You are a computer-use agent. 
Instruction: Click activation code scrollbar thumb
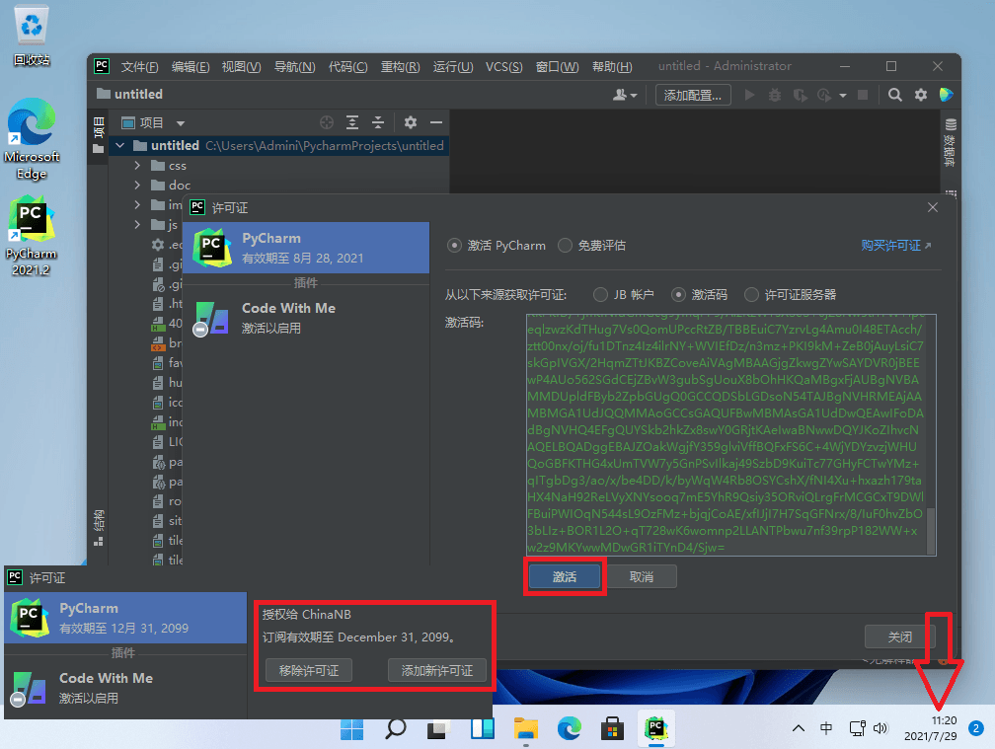click(x=931, y=530)
